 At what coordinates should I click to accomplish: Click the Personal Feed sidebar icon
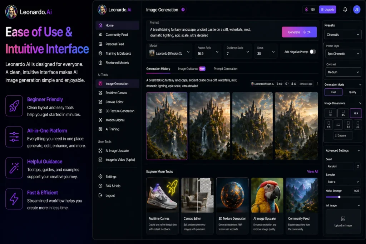[100, 44]
